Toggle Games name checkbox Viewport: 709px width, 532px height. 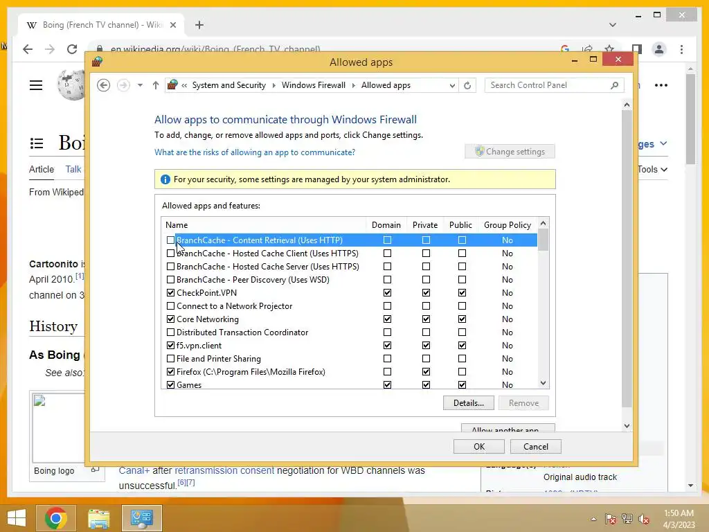170,385
